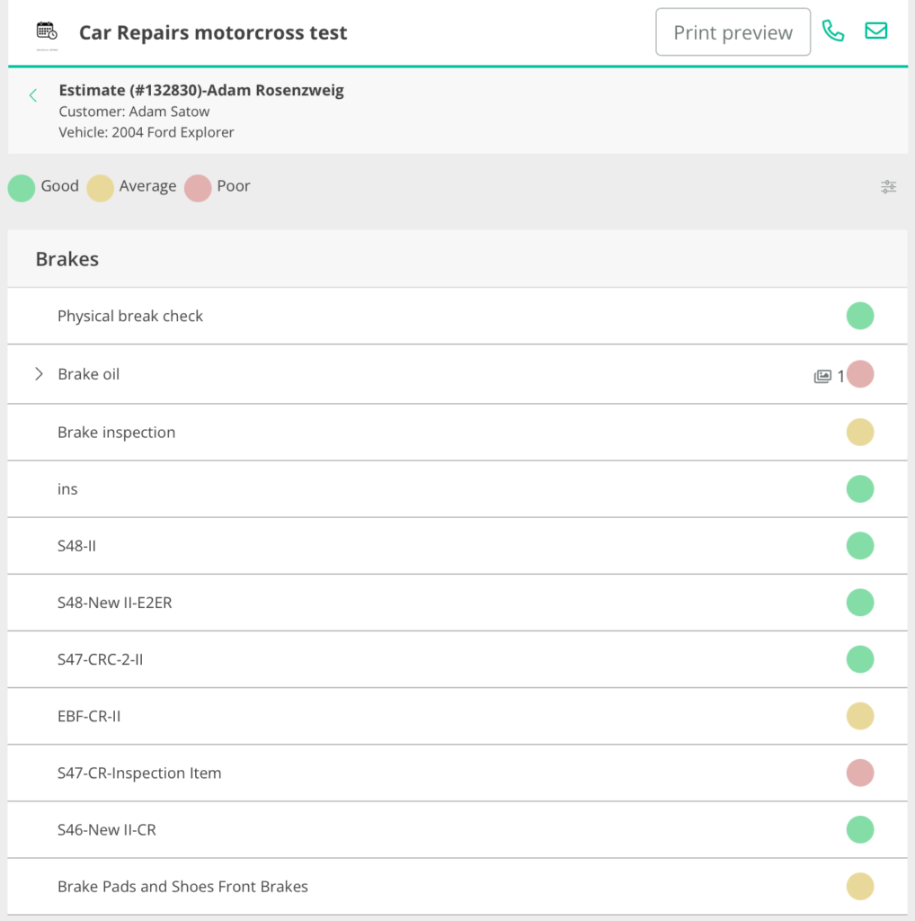The image size is (915, 921).
Task: Open the filter sliders icon
Action: pos(888,187)
